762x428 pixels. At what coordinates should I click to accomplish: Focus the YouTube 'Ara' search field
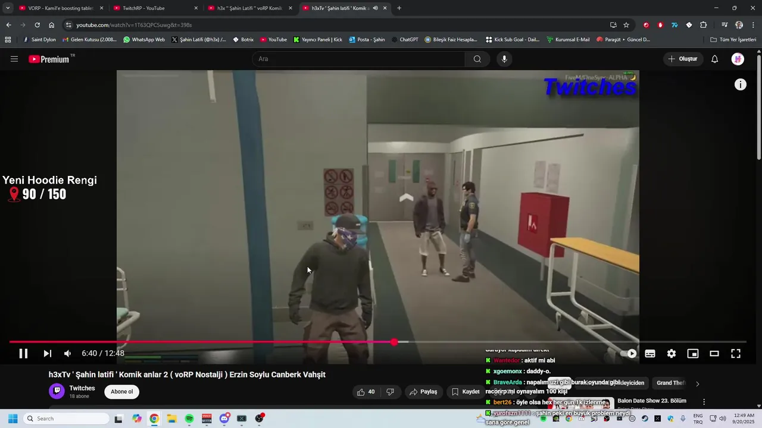(x=358, y=59)
